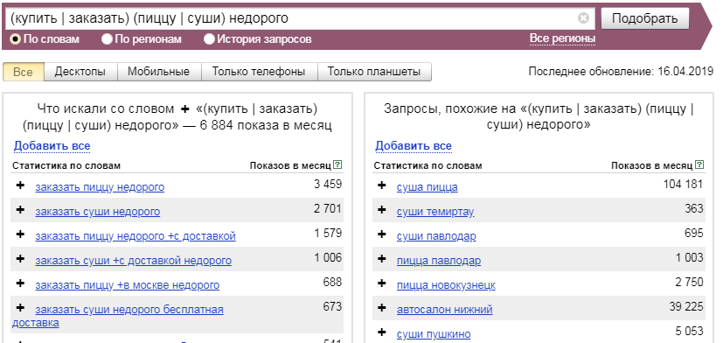Open the 'суша пицца' query link

click(428, 187)
